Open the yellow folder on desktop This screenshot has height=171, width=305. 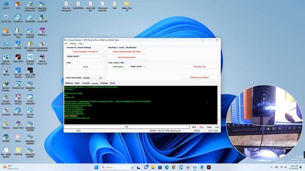point(127,6)
